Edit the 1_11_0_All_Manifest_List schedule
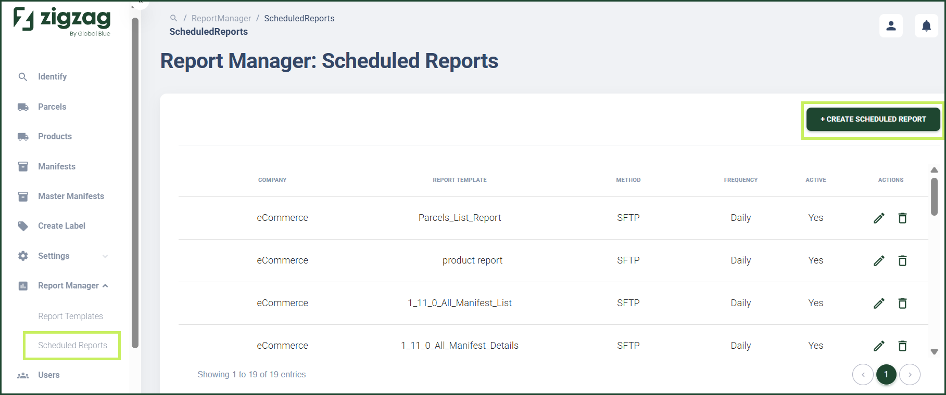946x395 pixels. 879,304
